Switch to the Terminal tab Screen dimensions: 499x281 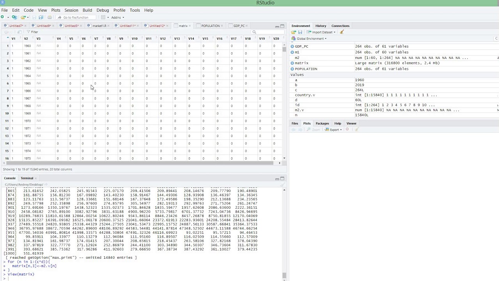27,178
